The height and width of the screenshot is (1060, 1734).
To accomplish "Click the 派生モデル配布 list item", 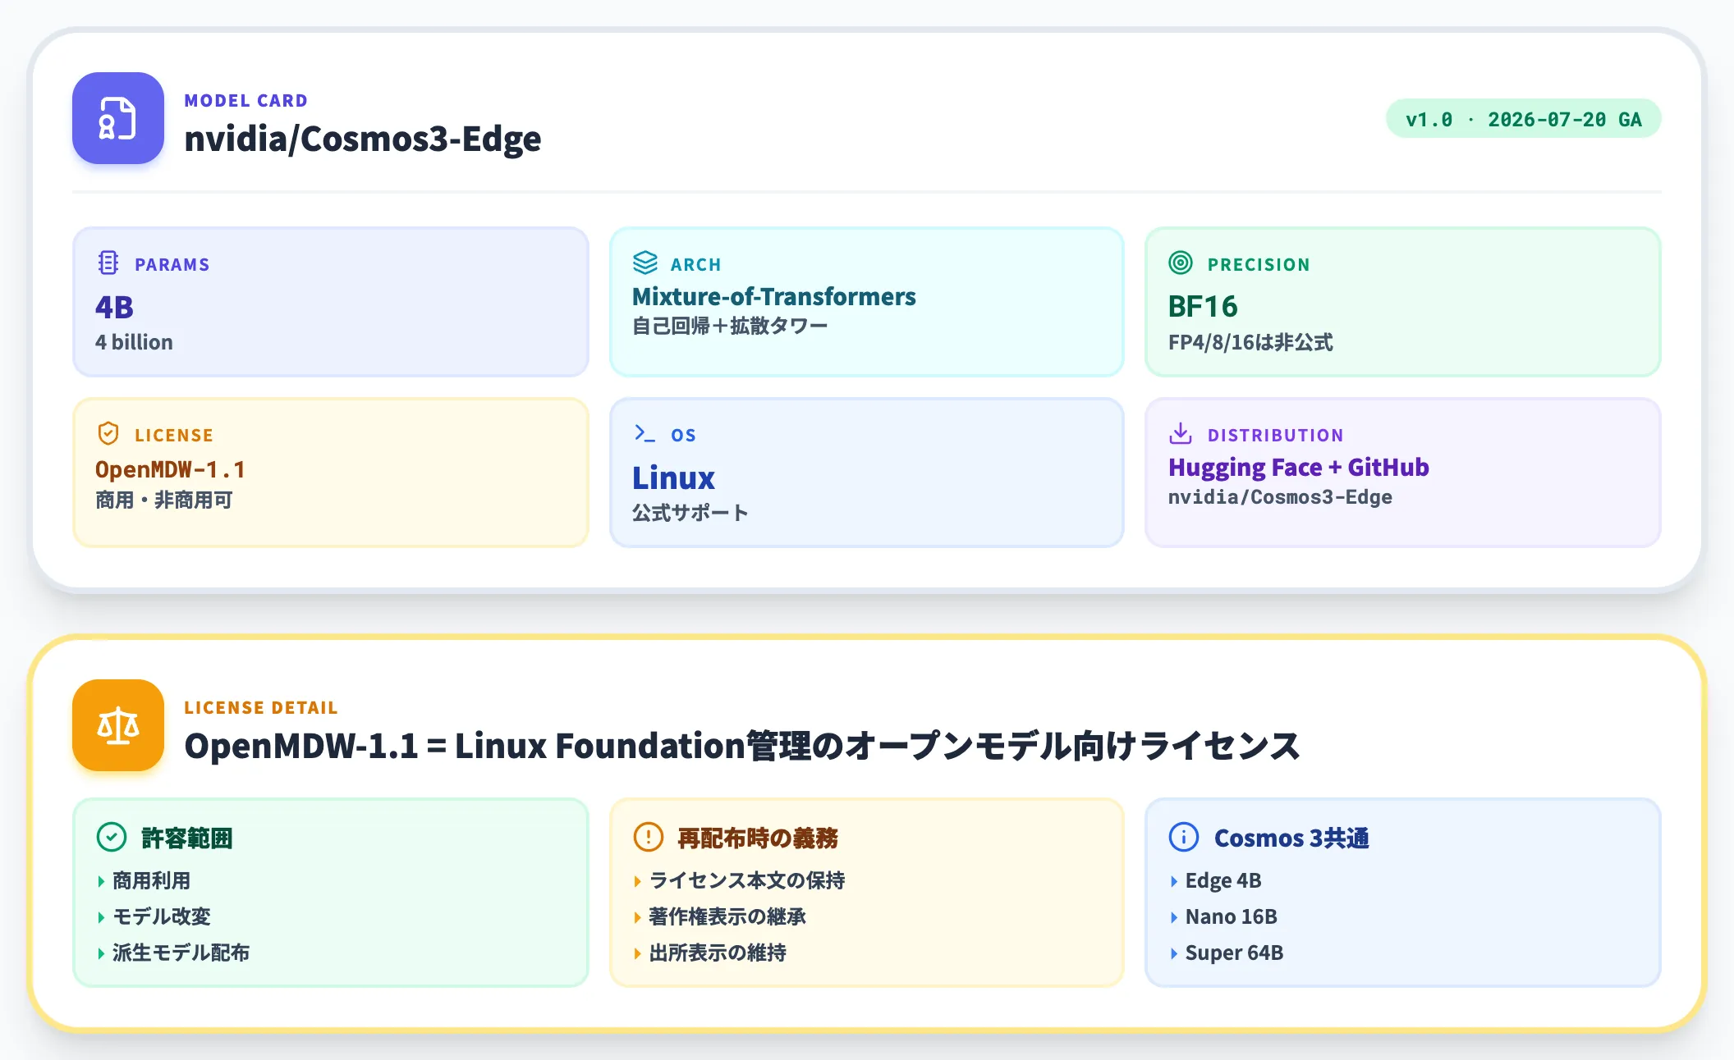I will tap(181, 953).
